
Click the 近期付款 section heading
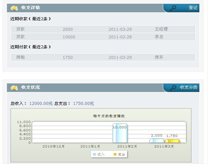(x=30, y=47)
